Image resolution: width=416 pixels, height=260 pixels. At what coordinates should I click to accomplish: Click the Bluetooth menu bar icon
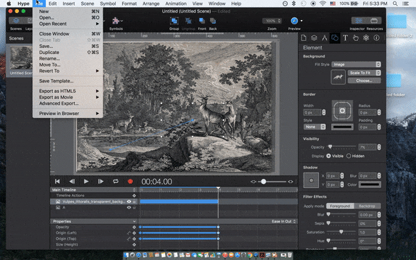[293, 3]
